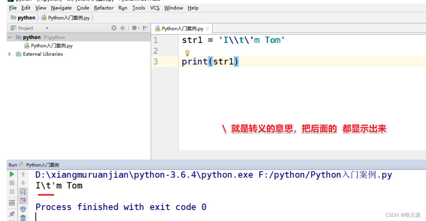The image size is (426, 221).
Task: Click "Process finished with exit code 0" text
Action: (121, 207)
